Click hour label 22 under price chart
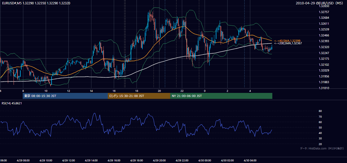347x163 pixels. [x=182, y=91]
